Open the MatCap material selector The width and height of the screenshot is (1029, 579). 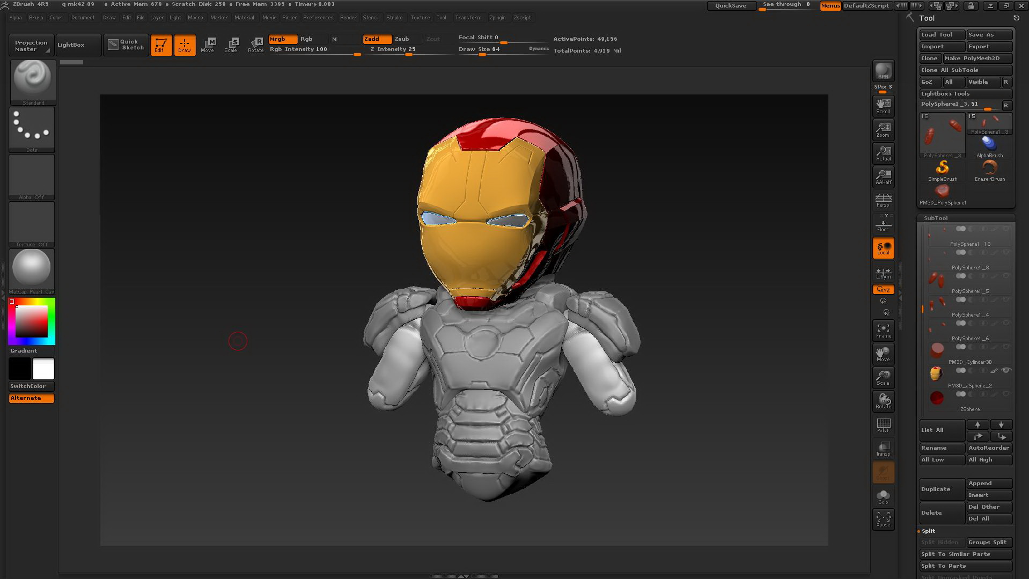(x=32, y=272)
